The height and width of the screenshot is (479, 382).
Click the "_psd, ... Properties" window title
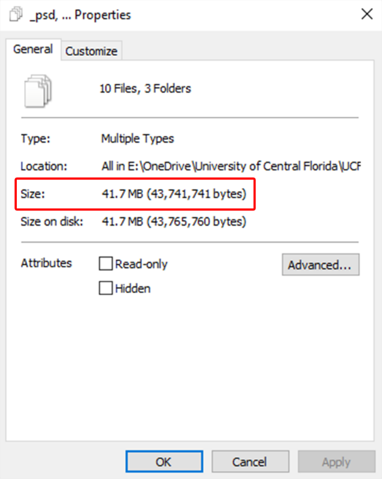80,15
